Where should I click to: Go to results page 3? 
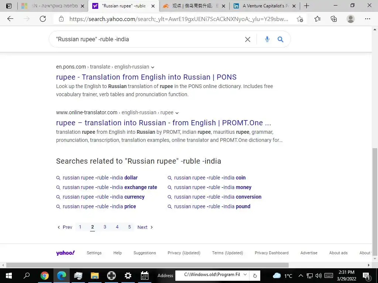point(105,227)
